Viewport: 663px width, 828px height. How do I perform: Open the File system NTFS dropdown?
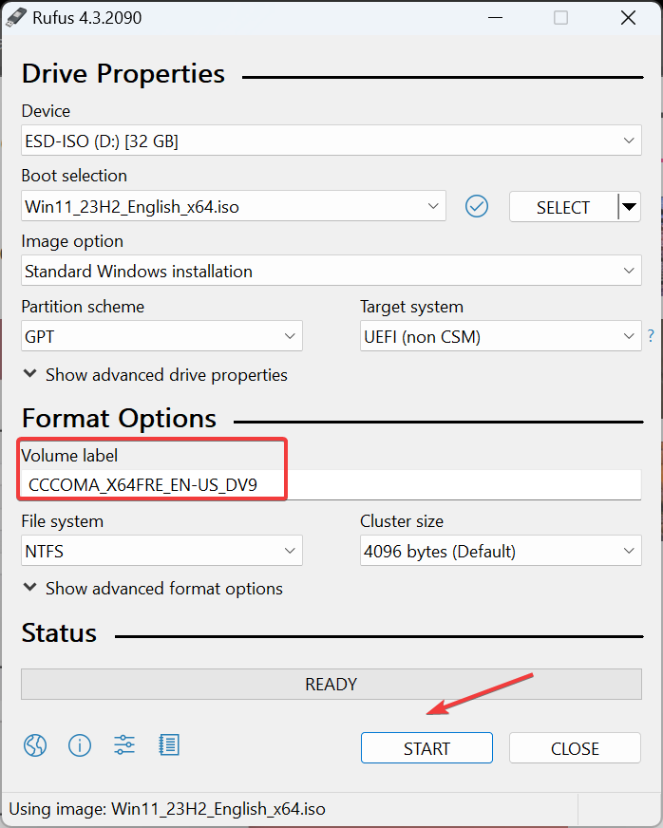click(161, 551)
